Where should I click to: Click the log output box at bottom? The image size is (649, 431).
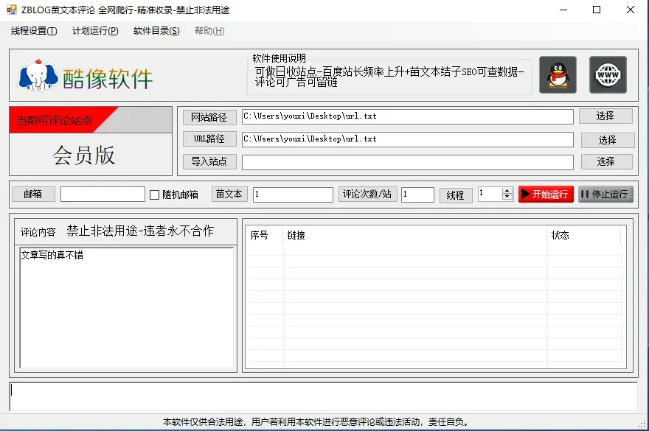324,396
